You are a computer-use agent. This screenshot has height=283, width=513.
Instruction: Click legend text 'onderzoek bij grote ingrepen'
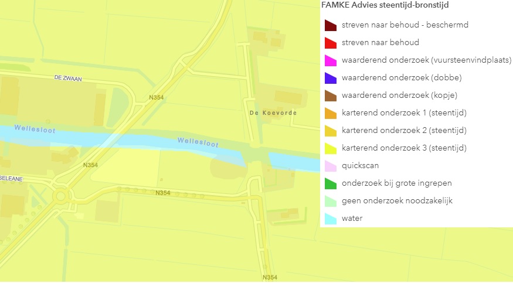[x=396, y=183]
